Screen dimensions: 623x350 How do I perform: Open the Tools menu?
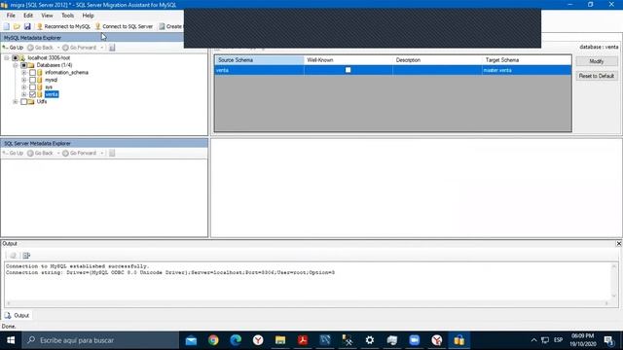click(67, 16)
